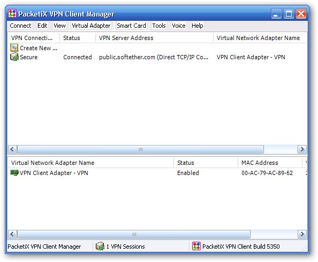This screenshot has width=318, height=262.
Task: Open the Tools menu
Action: pyautogui.click(x=159, y=26)
